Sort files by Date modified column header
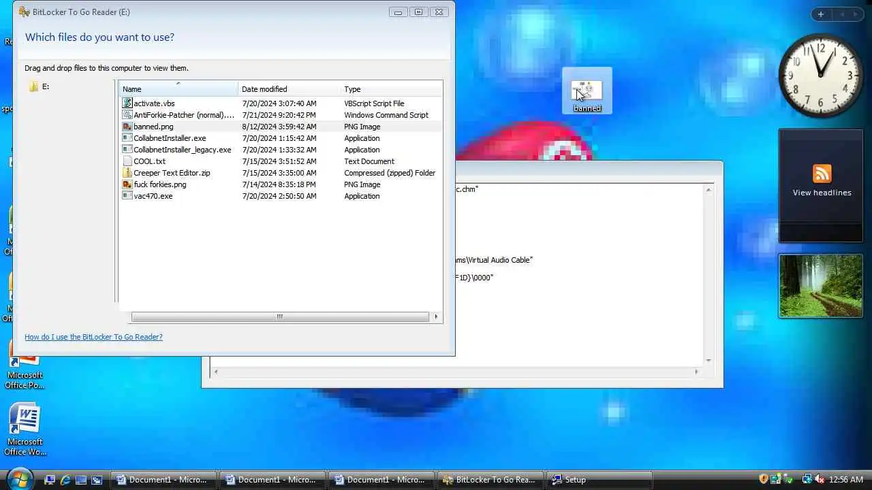 tap(290, 89)
